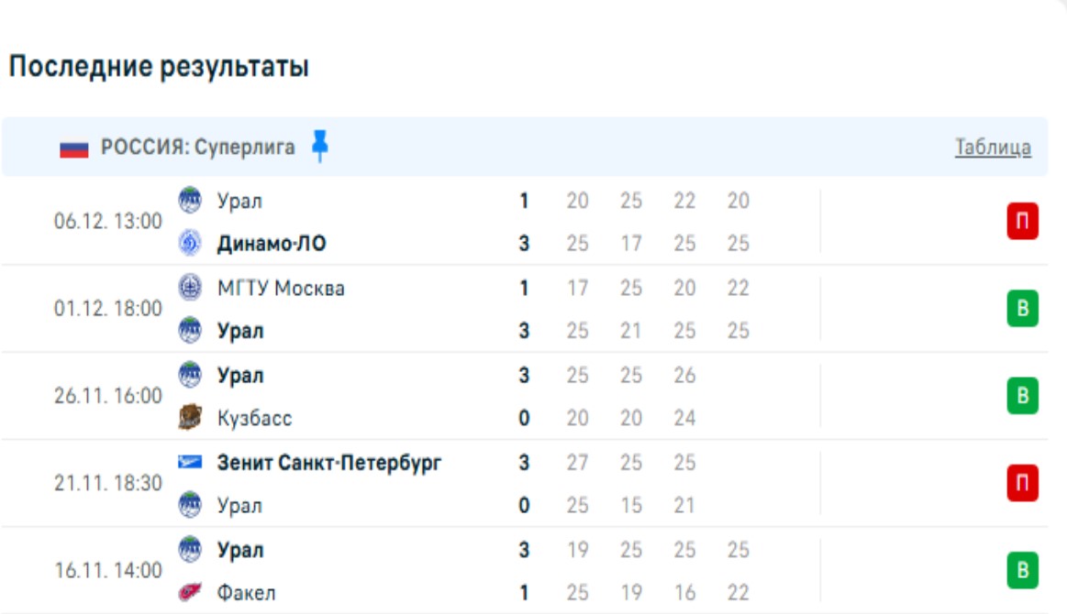Click the red П badge for 06.12 match

click(x=1022, y=222)
